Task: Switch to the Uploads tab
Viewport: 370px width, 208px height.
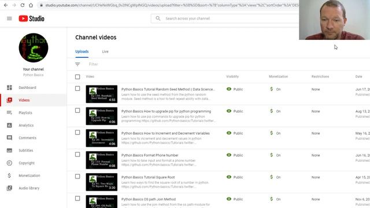Action: pos(82,51)
